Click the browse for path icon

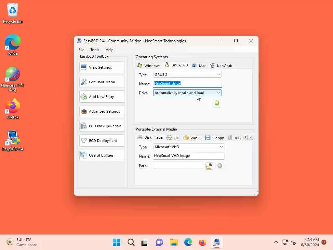click(209, 166)
